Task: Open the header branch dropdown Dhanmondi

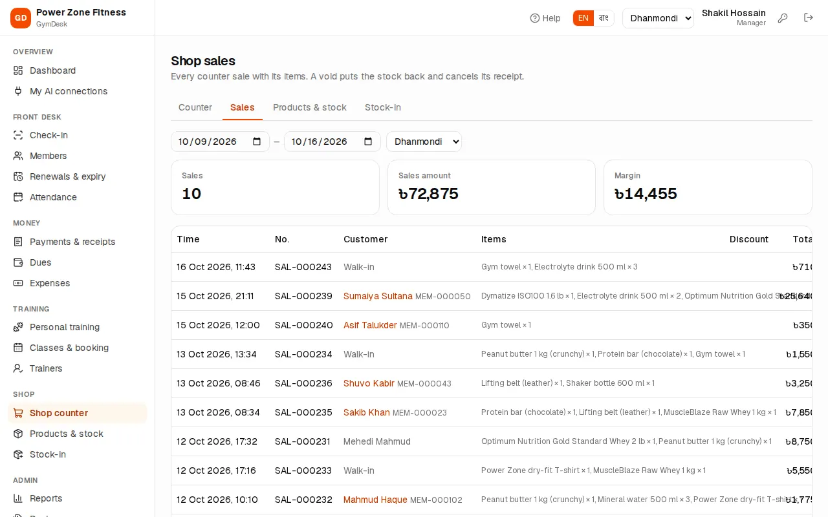Action: [658, 18]
